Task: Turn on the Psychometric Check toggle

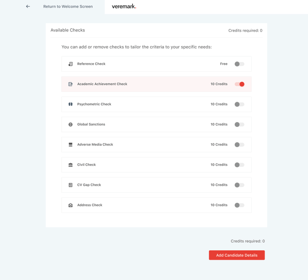Action: tap(239, 104)
